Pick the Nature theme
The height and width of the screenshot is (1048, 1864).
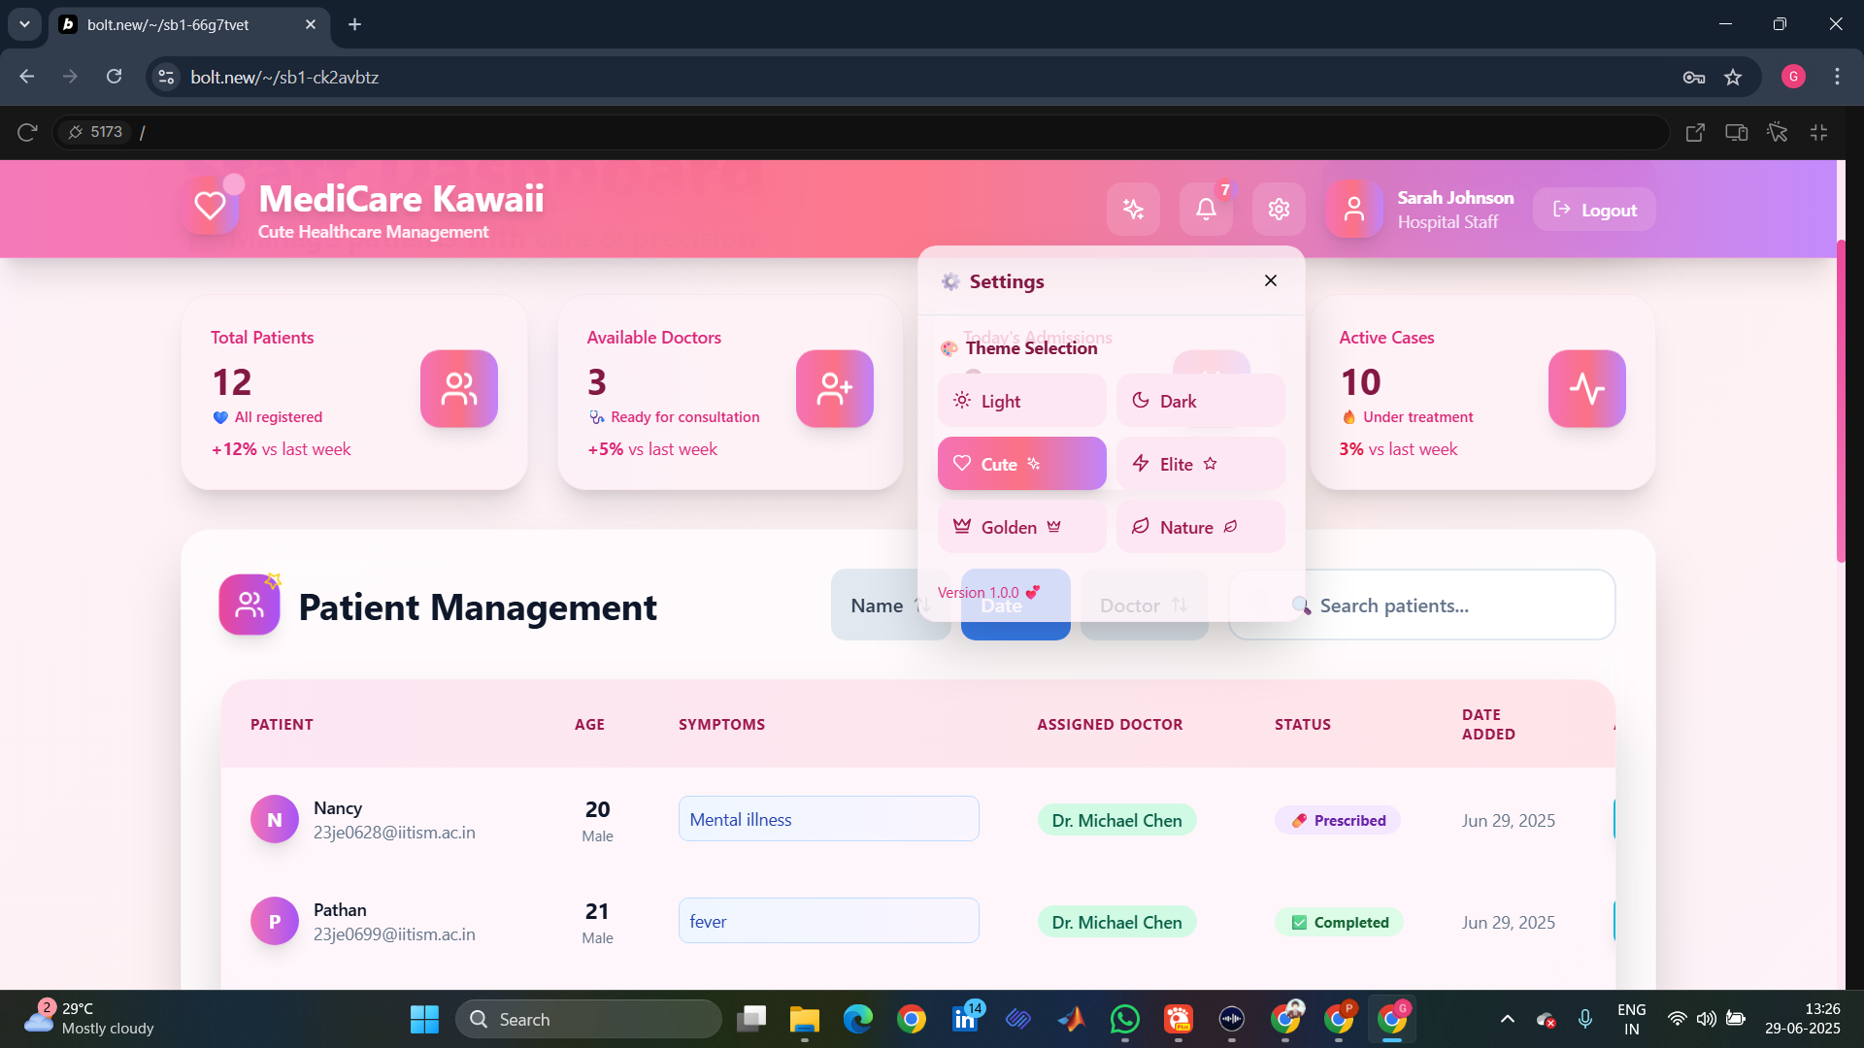[1200, 527]
